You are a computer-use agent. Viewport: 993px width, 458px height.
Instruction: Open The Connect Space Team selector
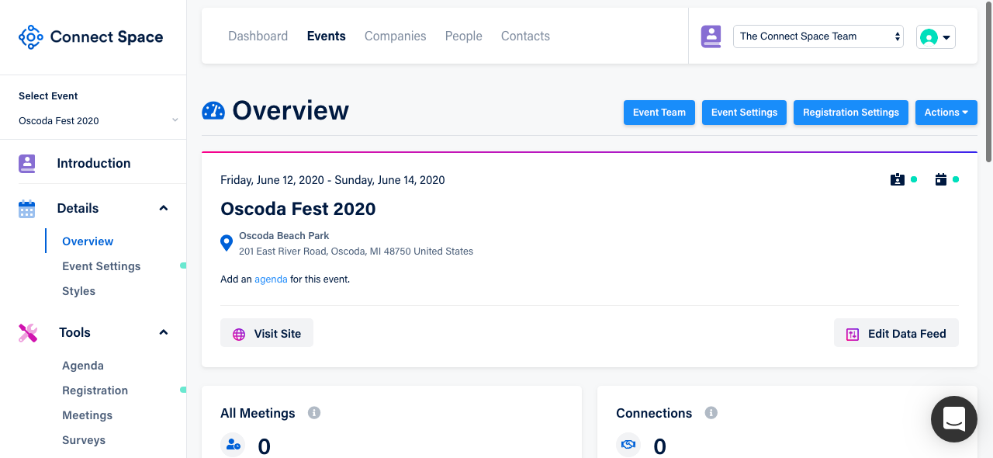[x=818, y=36]
